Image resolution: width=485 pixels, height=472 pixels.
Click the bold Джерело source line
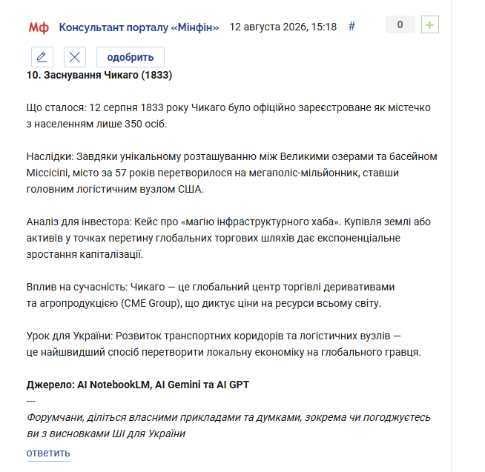(138, 385)
